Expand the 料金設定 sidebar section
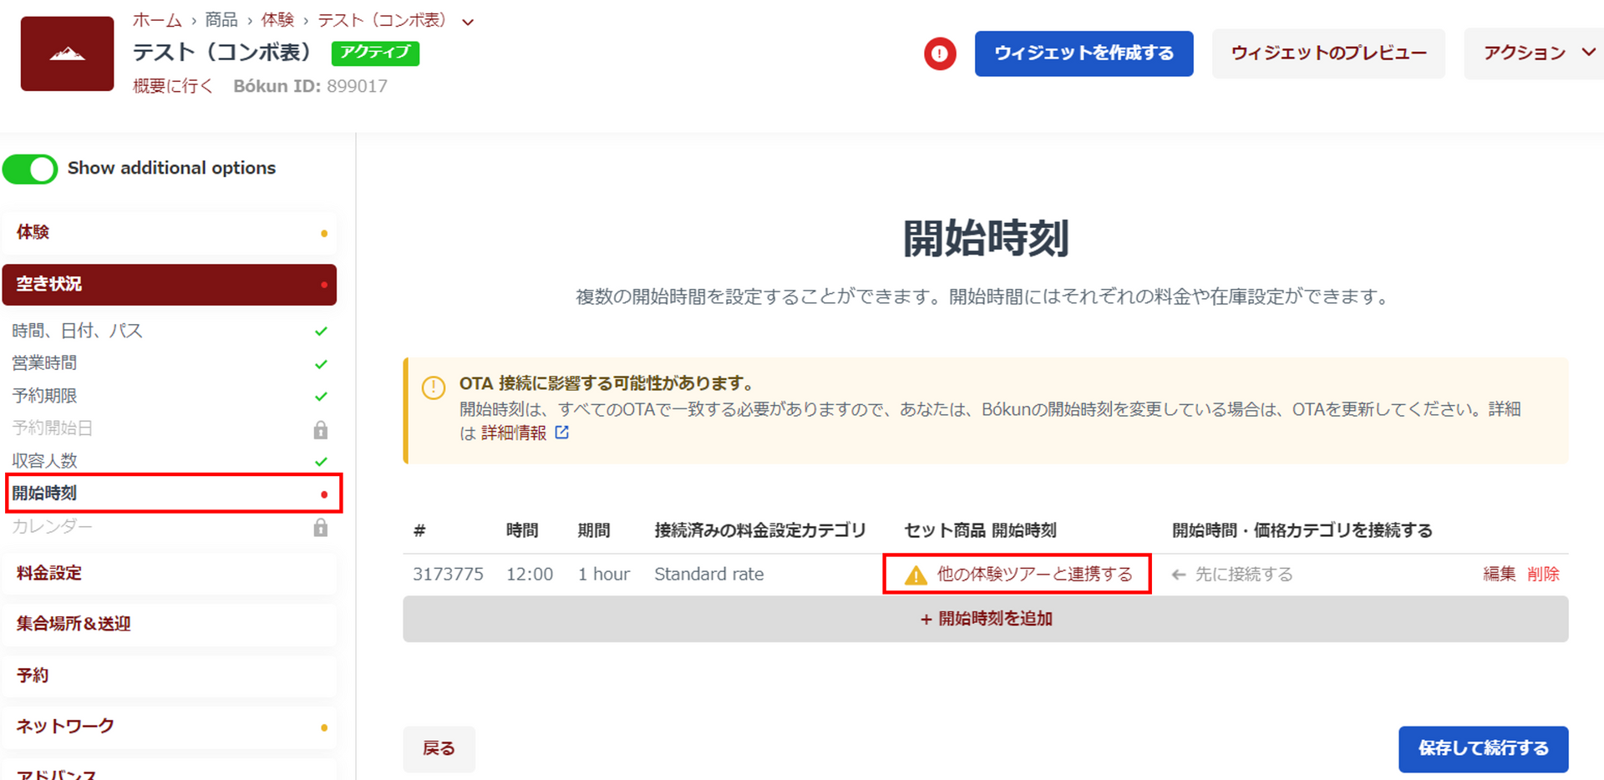The height and width of the screenshot is (780, 1604). coord(170,573)
